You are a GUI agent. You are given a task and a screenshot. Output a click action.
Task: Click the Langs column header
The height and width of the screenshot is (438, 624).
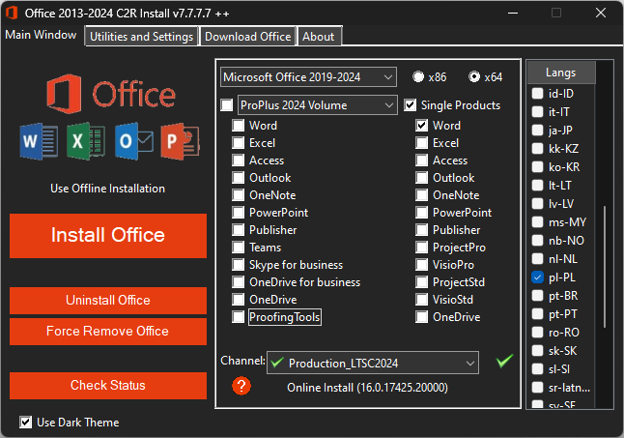point(561,73)
